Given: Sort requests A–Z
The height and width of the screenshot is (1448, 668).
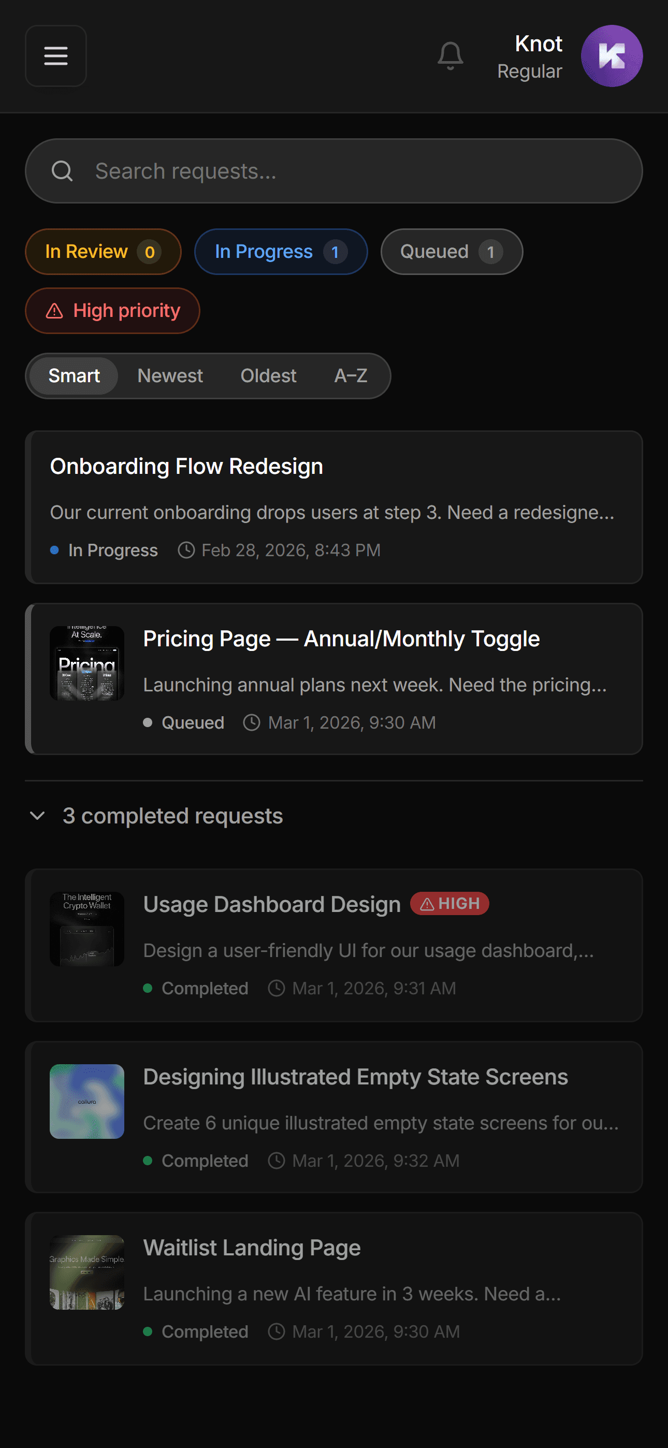Looking at the screenshot, I should pos(351,375).
